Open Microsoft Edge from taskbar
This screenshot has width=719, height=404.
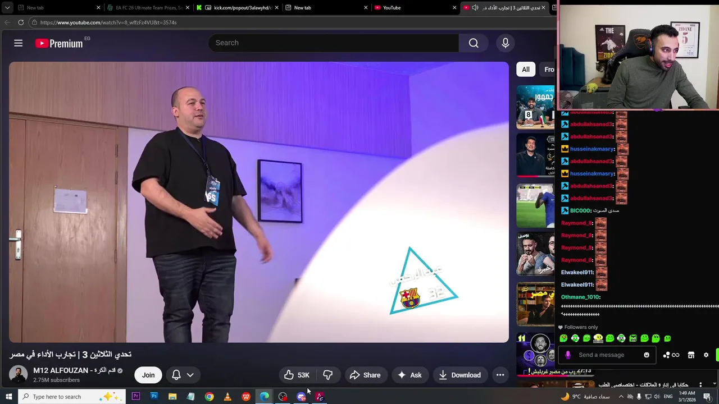point(265,397)
